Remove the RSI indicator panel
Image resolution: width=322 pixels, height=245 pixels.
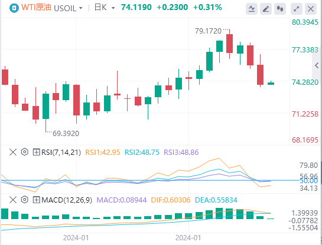point(13,153)
